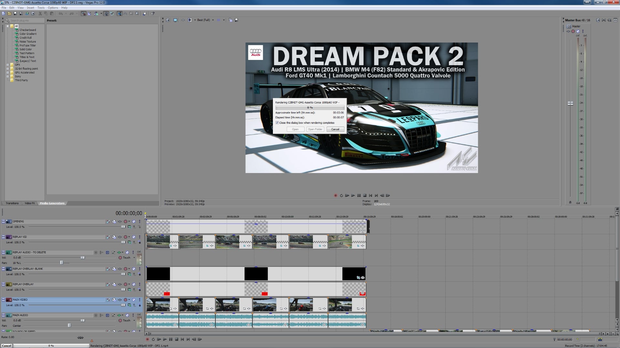Open Touch automation dropdown on REPLAY AUDIO track
Viewport: 620px width, 348px height.
pos(134,257)
